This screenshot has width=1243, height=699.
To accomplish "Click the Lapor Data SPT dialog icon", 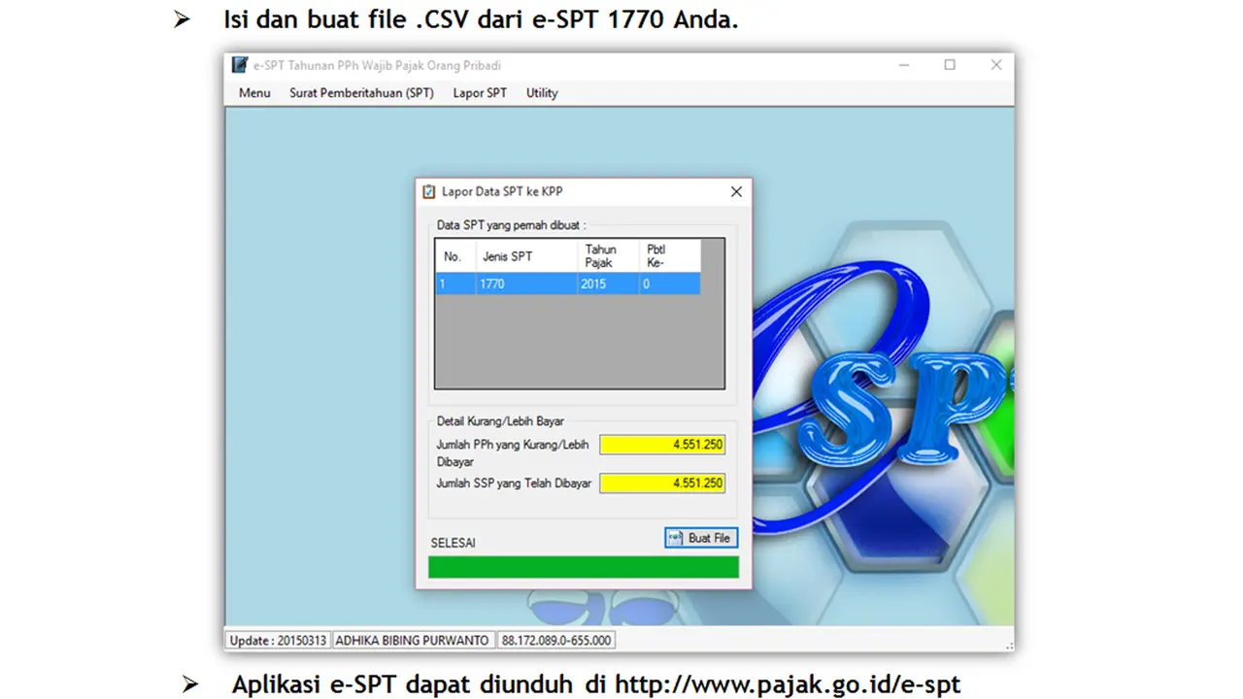I will point(429,192).
